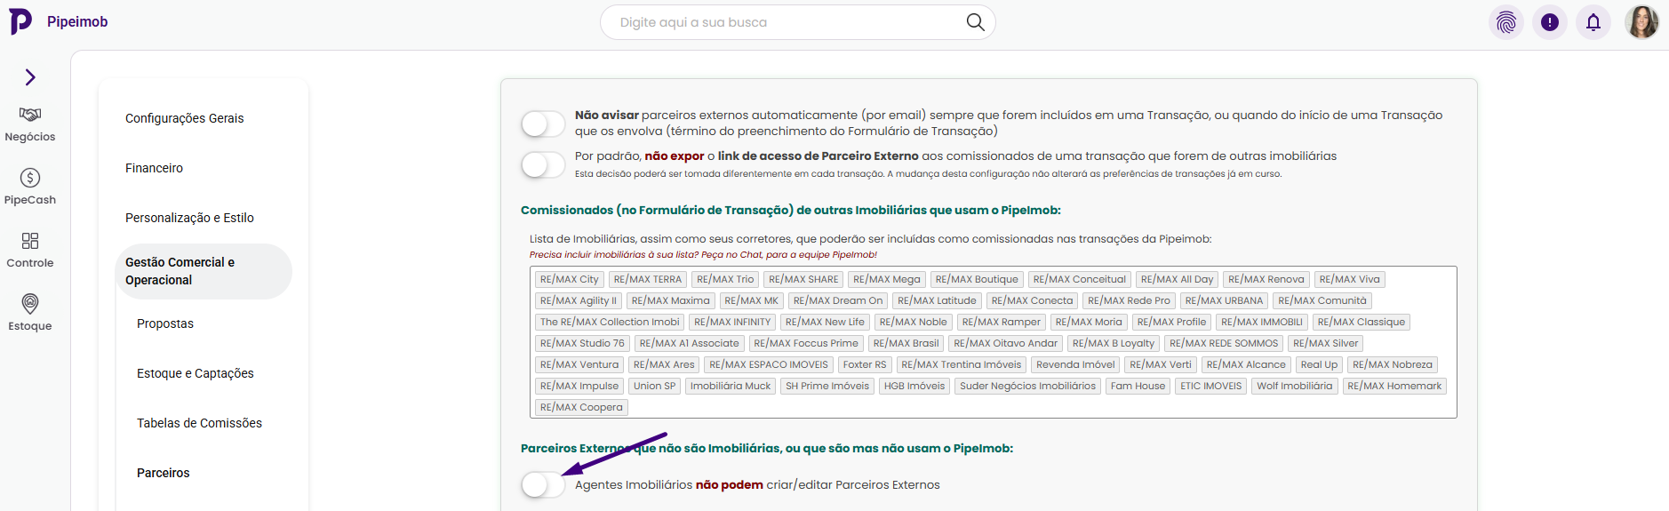Click the RE/MAX Renova tag
This screenshot has width=1669, height=511.
click(1266, 279)
